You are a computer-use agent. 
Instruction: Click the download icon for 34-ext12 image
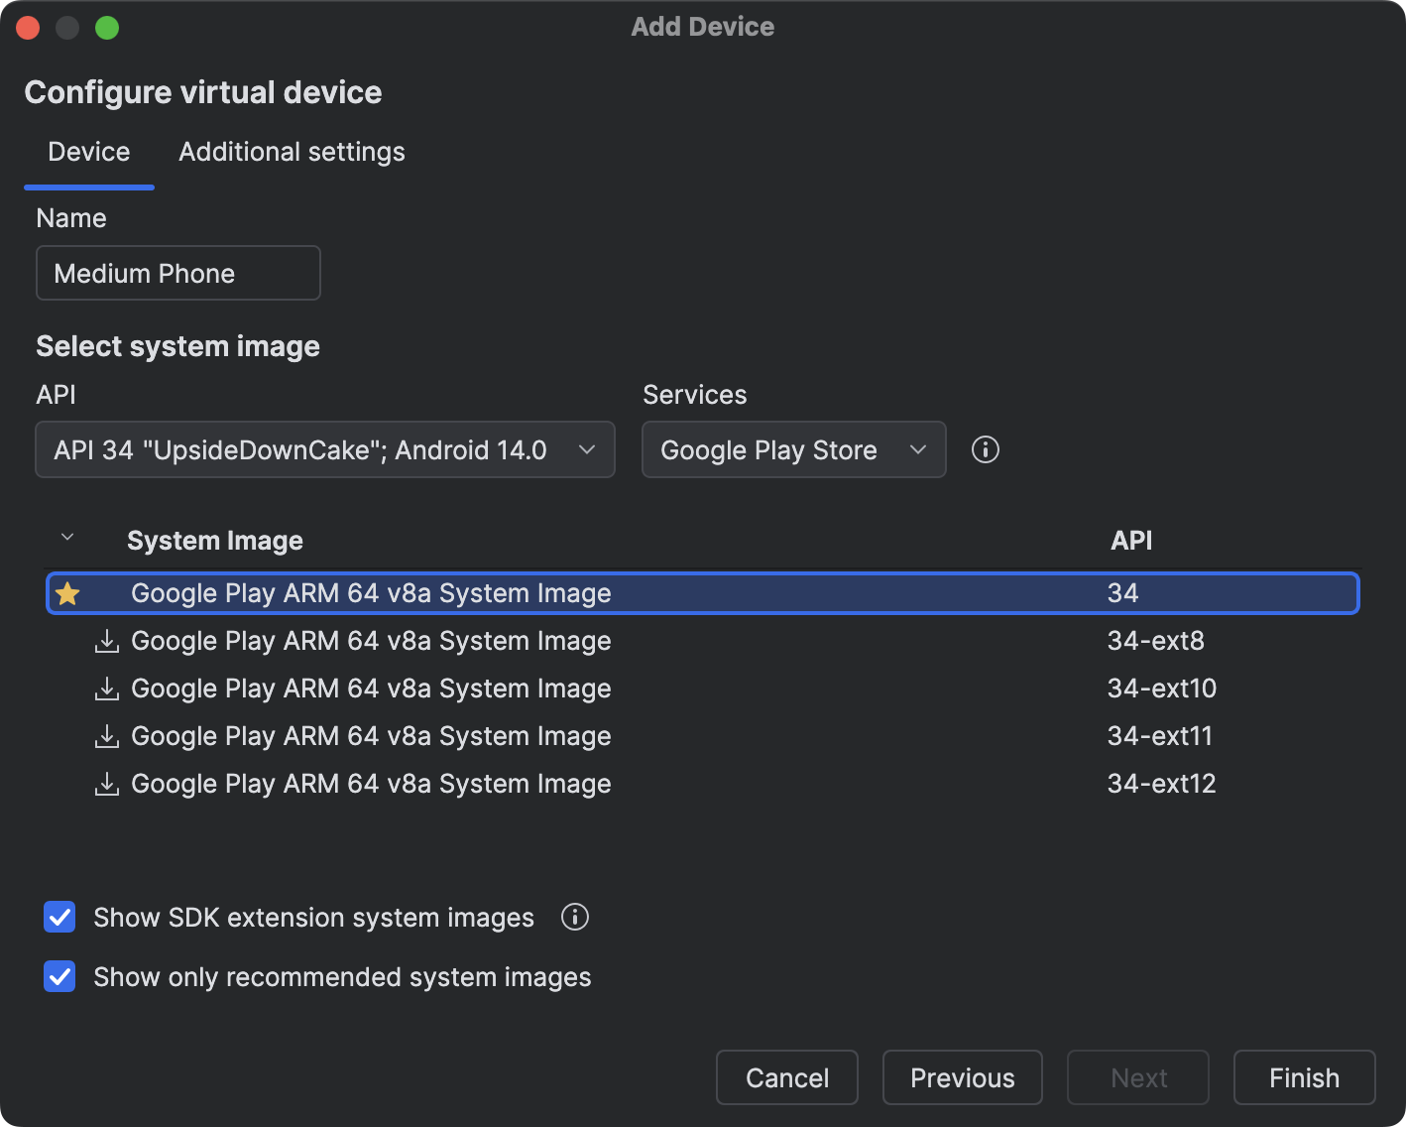coord(106,785)
